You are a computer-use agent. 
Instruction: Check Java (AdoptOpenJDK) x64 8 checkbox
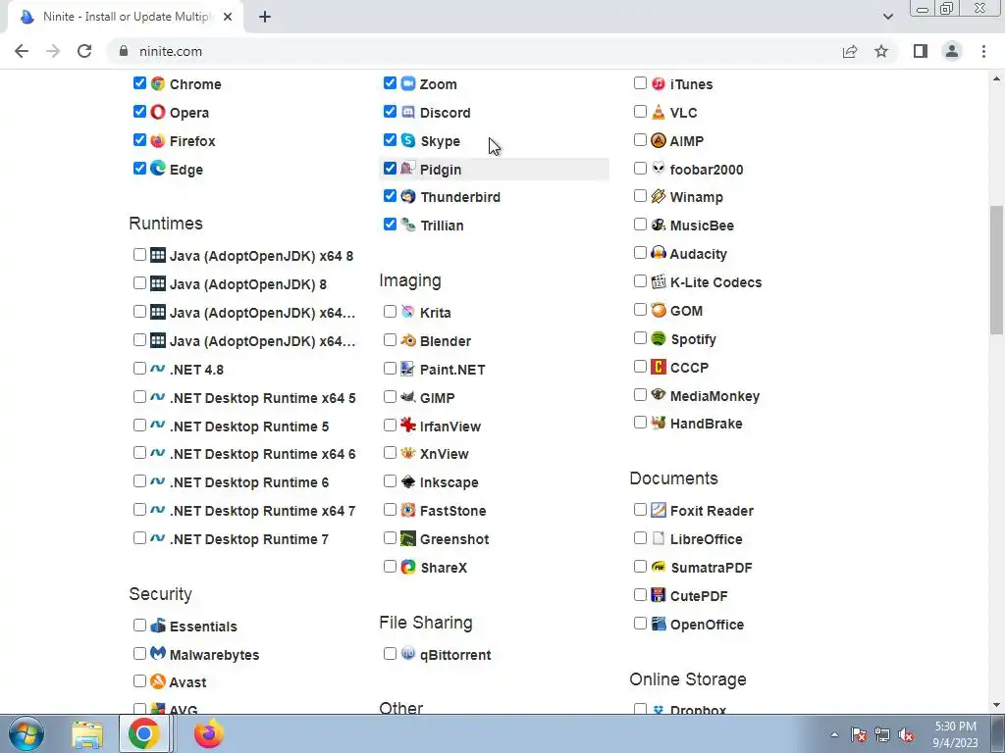[139, 254]
